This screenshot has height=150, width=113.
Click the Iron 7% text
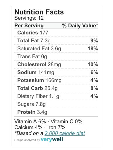(56, 127)
